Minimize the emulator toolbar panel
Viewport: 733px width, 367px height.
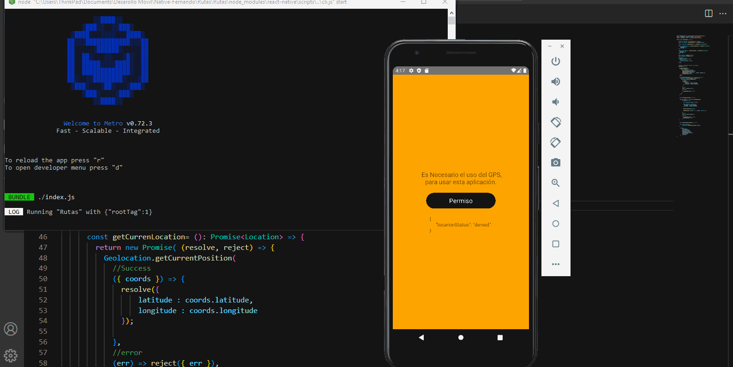[x=550, y=46]
